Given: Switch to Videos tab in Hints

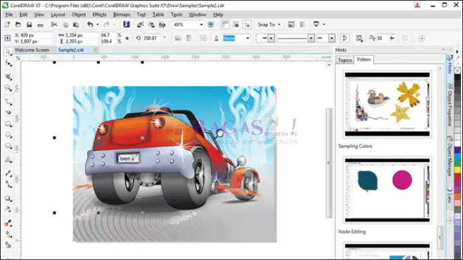Looking at the screenshot, I should pyautogui.click(x=364, y=59).
